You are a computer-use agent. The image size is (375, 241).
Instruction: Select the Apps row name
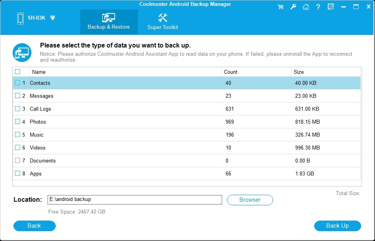[36, 174]
